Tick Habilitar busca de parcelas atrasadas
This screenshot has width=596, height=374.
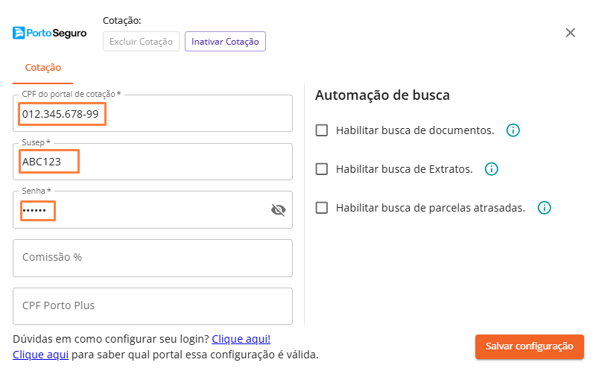tap(322, 208)
